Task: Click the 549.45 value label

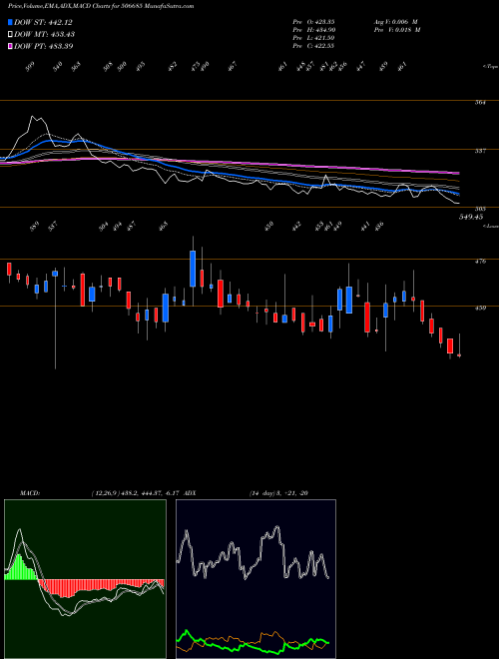Action: [470, 217]
